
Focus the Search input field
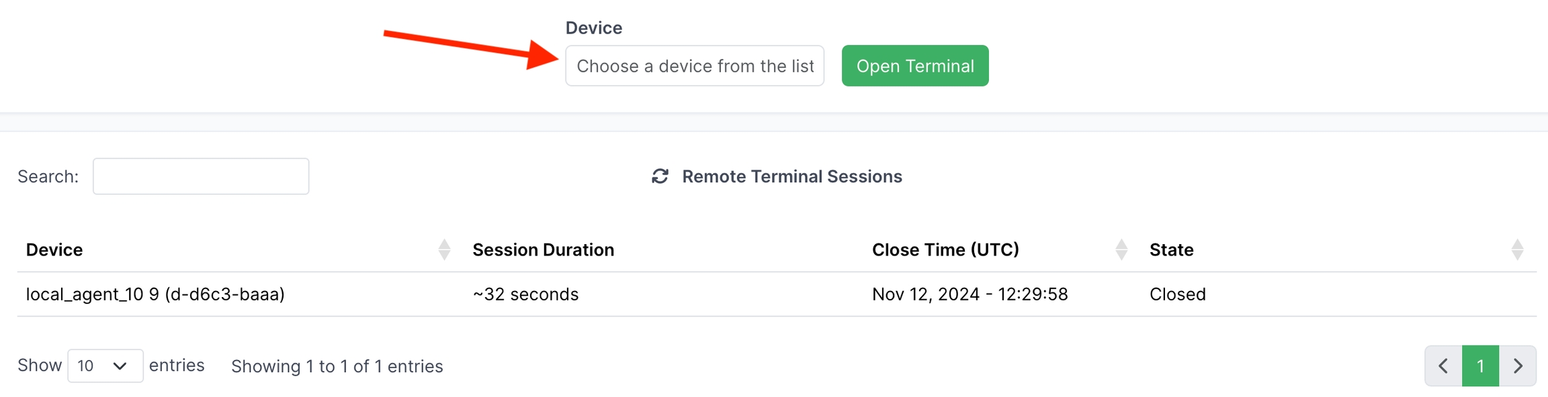pyautogui.click(x=201, y=176)
